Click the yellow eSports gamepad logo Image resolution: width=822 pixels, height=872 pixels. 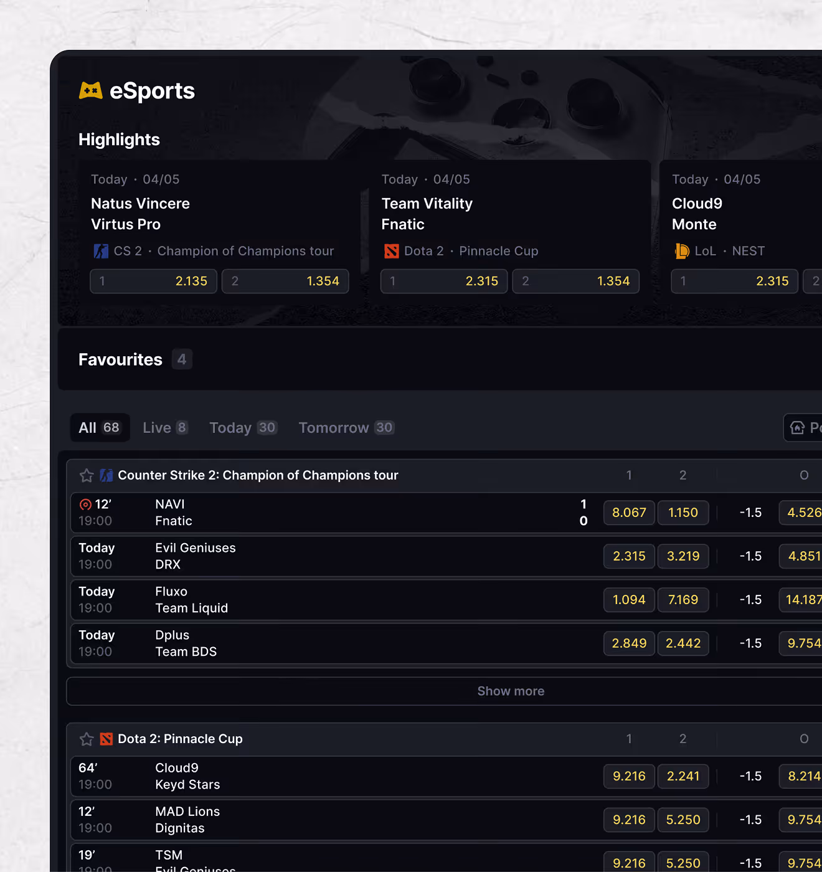[x=90, y=90]
